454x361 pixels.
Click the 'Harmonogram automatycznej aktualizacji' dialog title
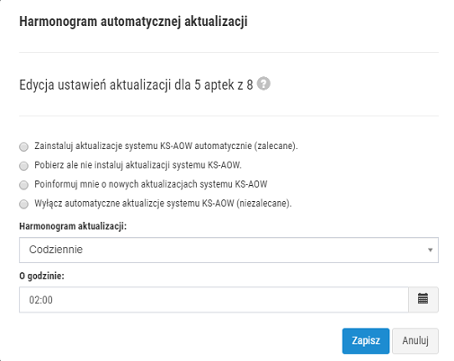click(x=133, y=22)
